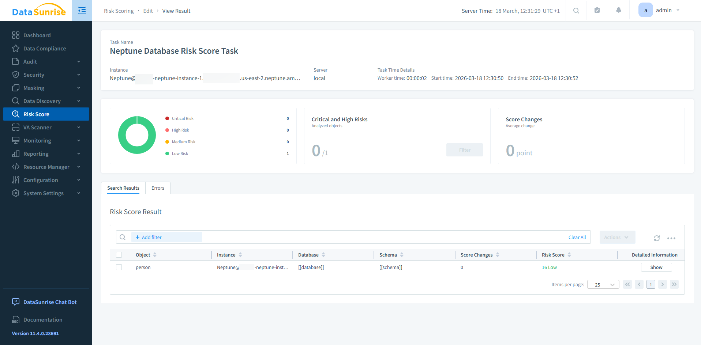
Task: Go to Risk Scoring via breadcrumb
Action: pos(119,11)
